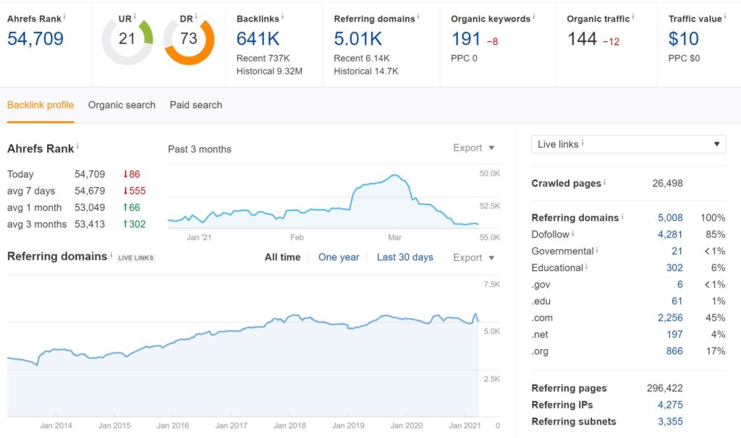Click Crawled pages value 26,498

[667, 183]
